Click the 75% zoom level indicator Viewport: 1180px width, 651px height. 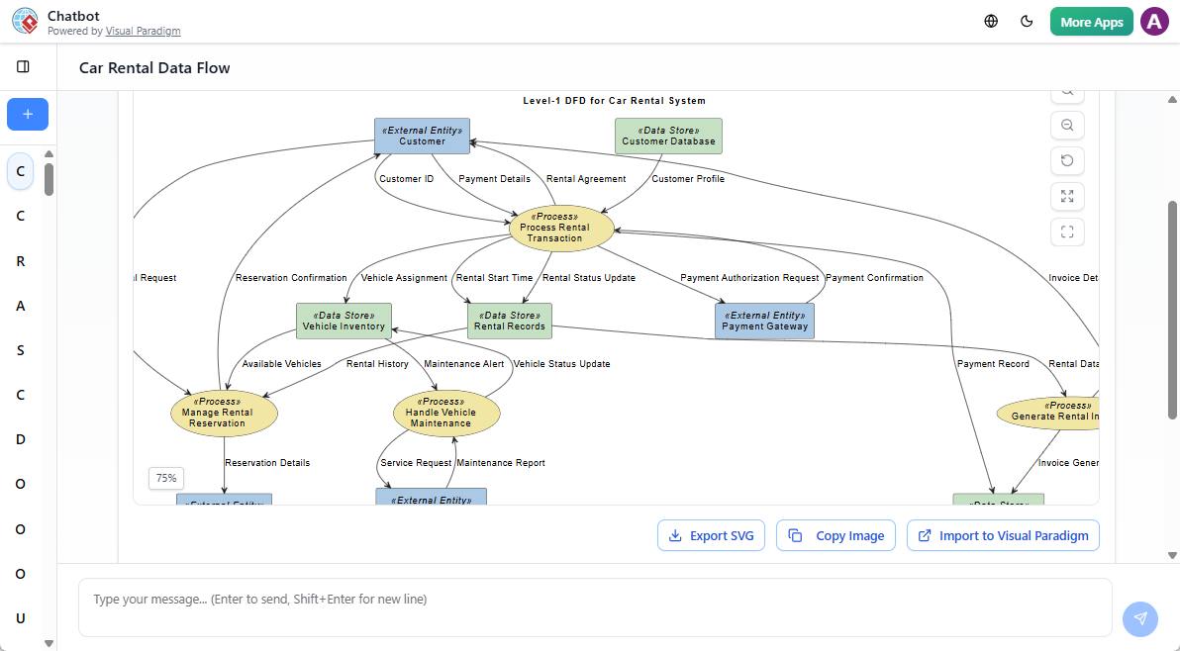pos(165,478)
